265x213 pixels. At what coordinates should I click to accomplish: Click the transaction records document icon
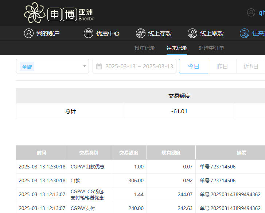point(244,33)
